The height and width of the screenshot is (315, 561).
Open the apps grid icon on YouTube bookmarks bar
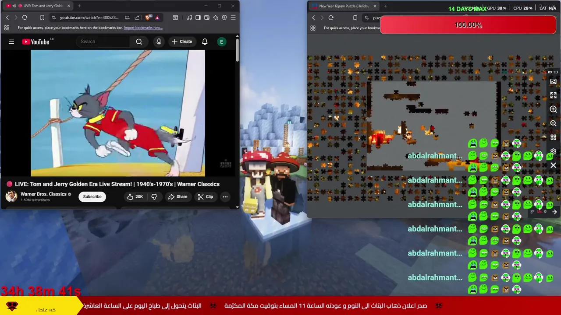click(x=7, y=28)
